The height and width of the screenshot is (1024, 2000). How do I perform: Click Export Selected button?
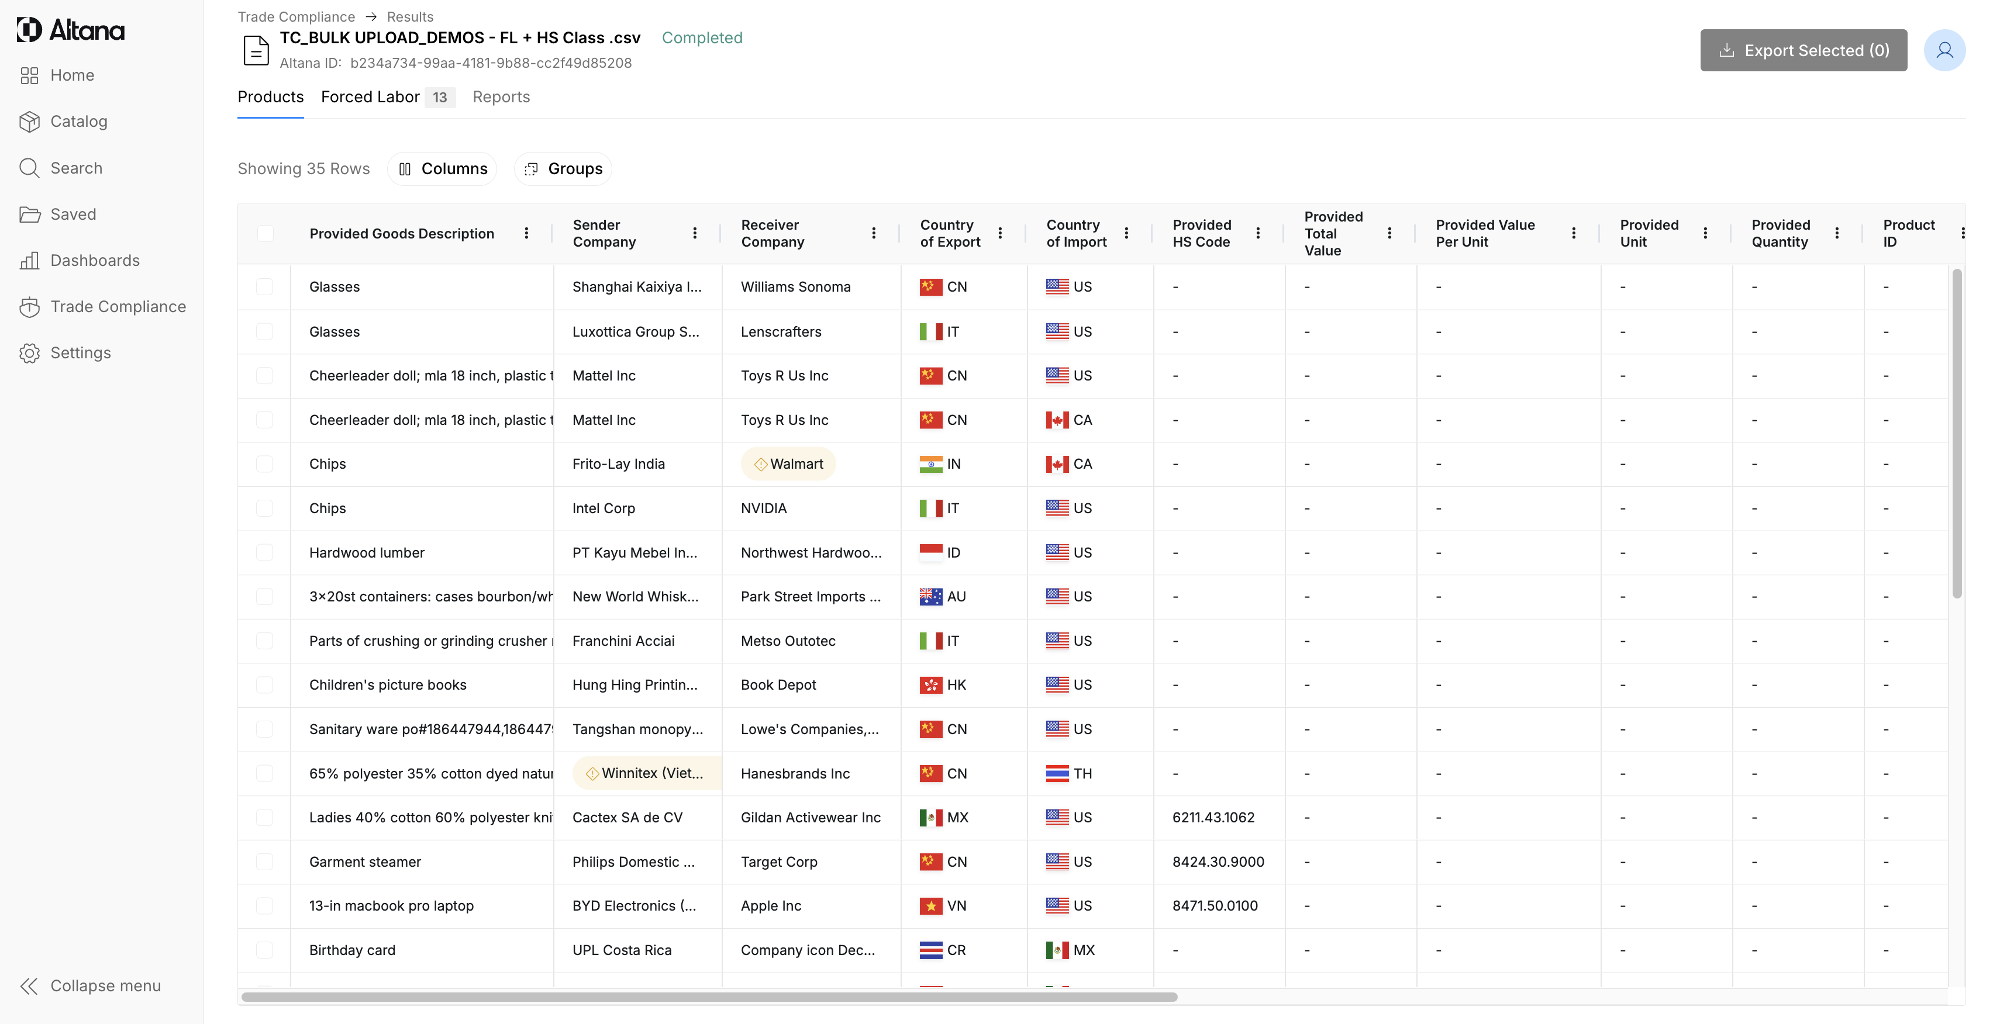coord(1803,50)
